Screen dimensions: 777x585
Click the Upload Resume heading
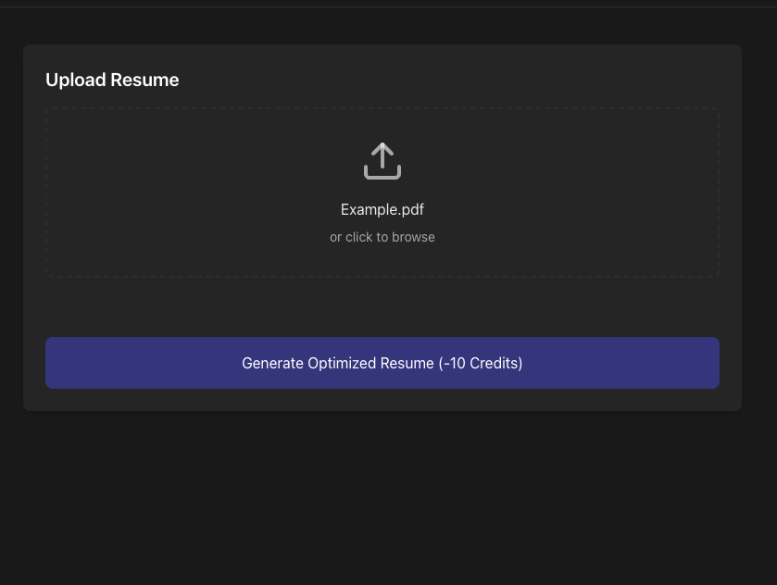pyautogui.click(x=112, y=80)
